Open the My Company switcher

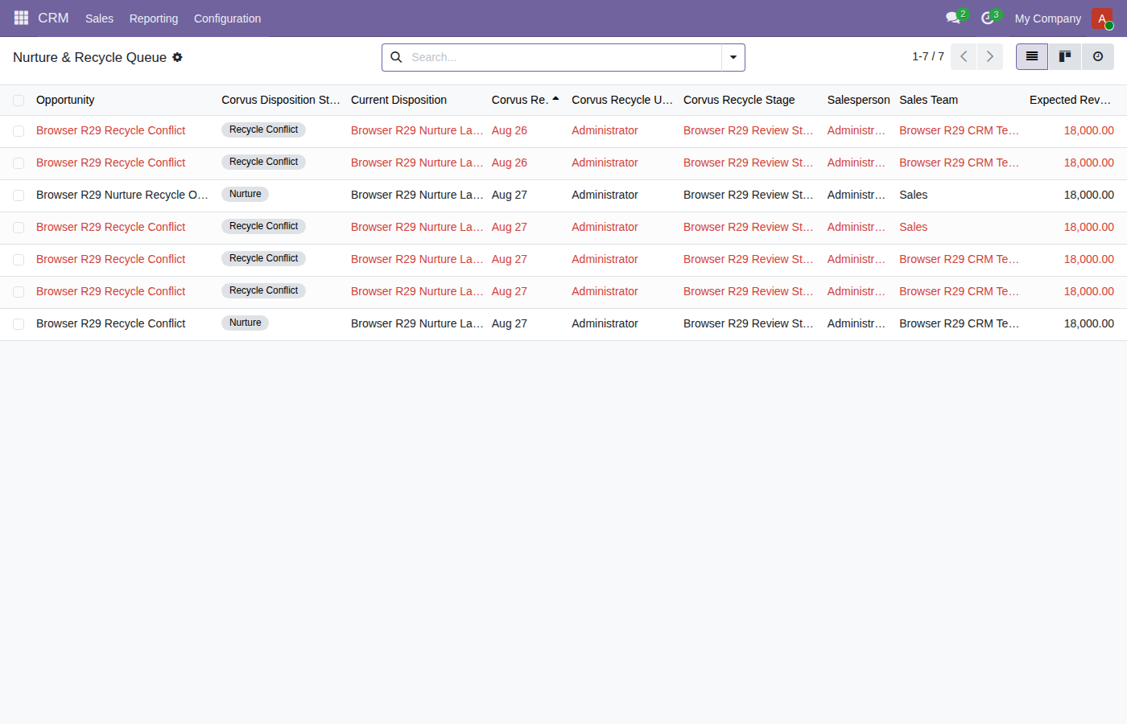coord(1048,19)
